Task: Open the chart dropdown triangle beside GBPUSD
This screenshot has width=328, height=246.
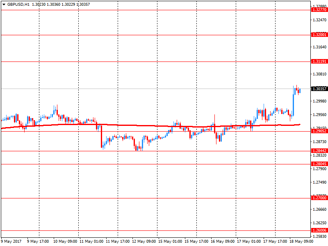Action: [4, 5]
